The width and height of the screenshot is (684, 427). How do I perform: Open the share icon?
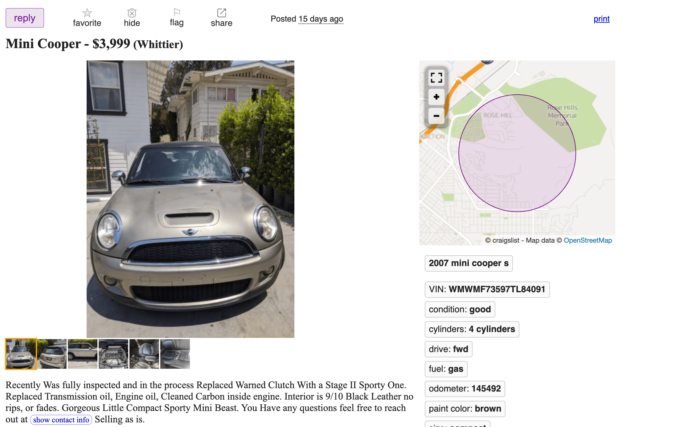tap(222, 13)
